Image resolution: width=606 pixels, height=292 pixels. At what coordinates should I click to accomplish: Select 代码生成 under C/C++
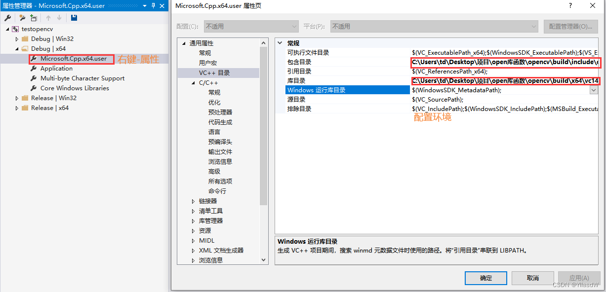coord(220,122)
